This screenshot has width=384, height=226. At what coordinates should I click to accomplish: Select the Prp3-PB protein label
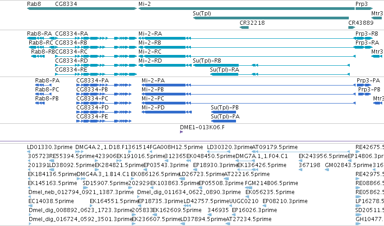[369, 90]
